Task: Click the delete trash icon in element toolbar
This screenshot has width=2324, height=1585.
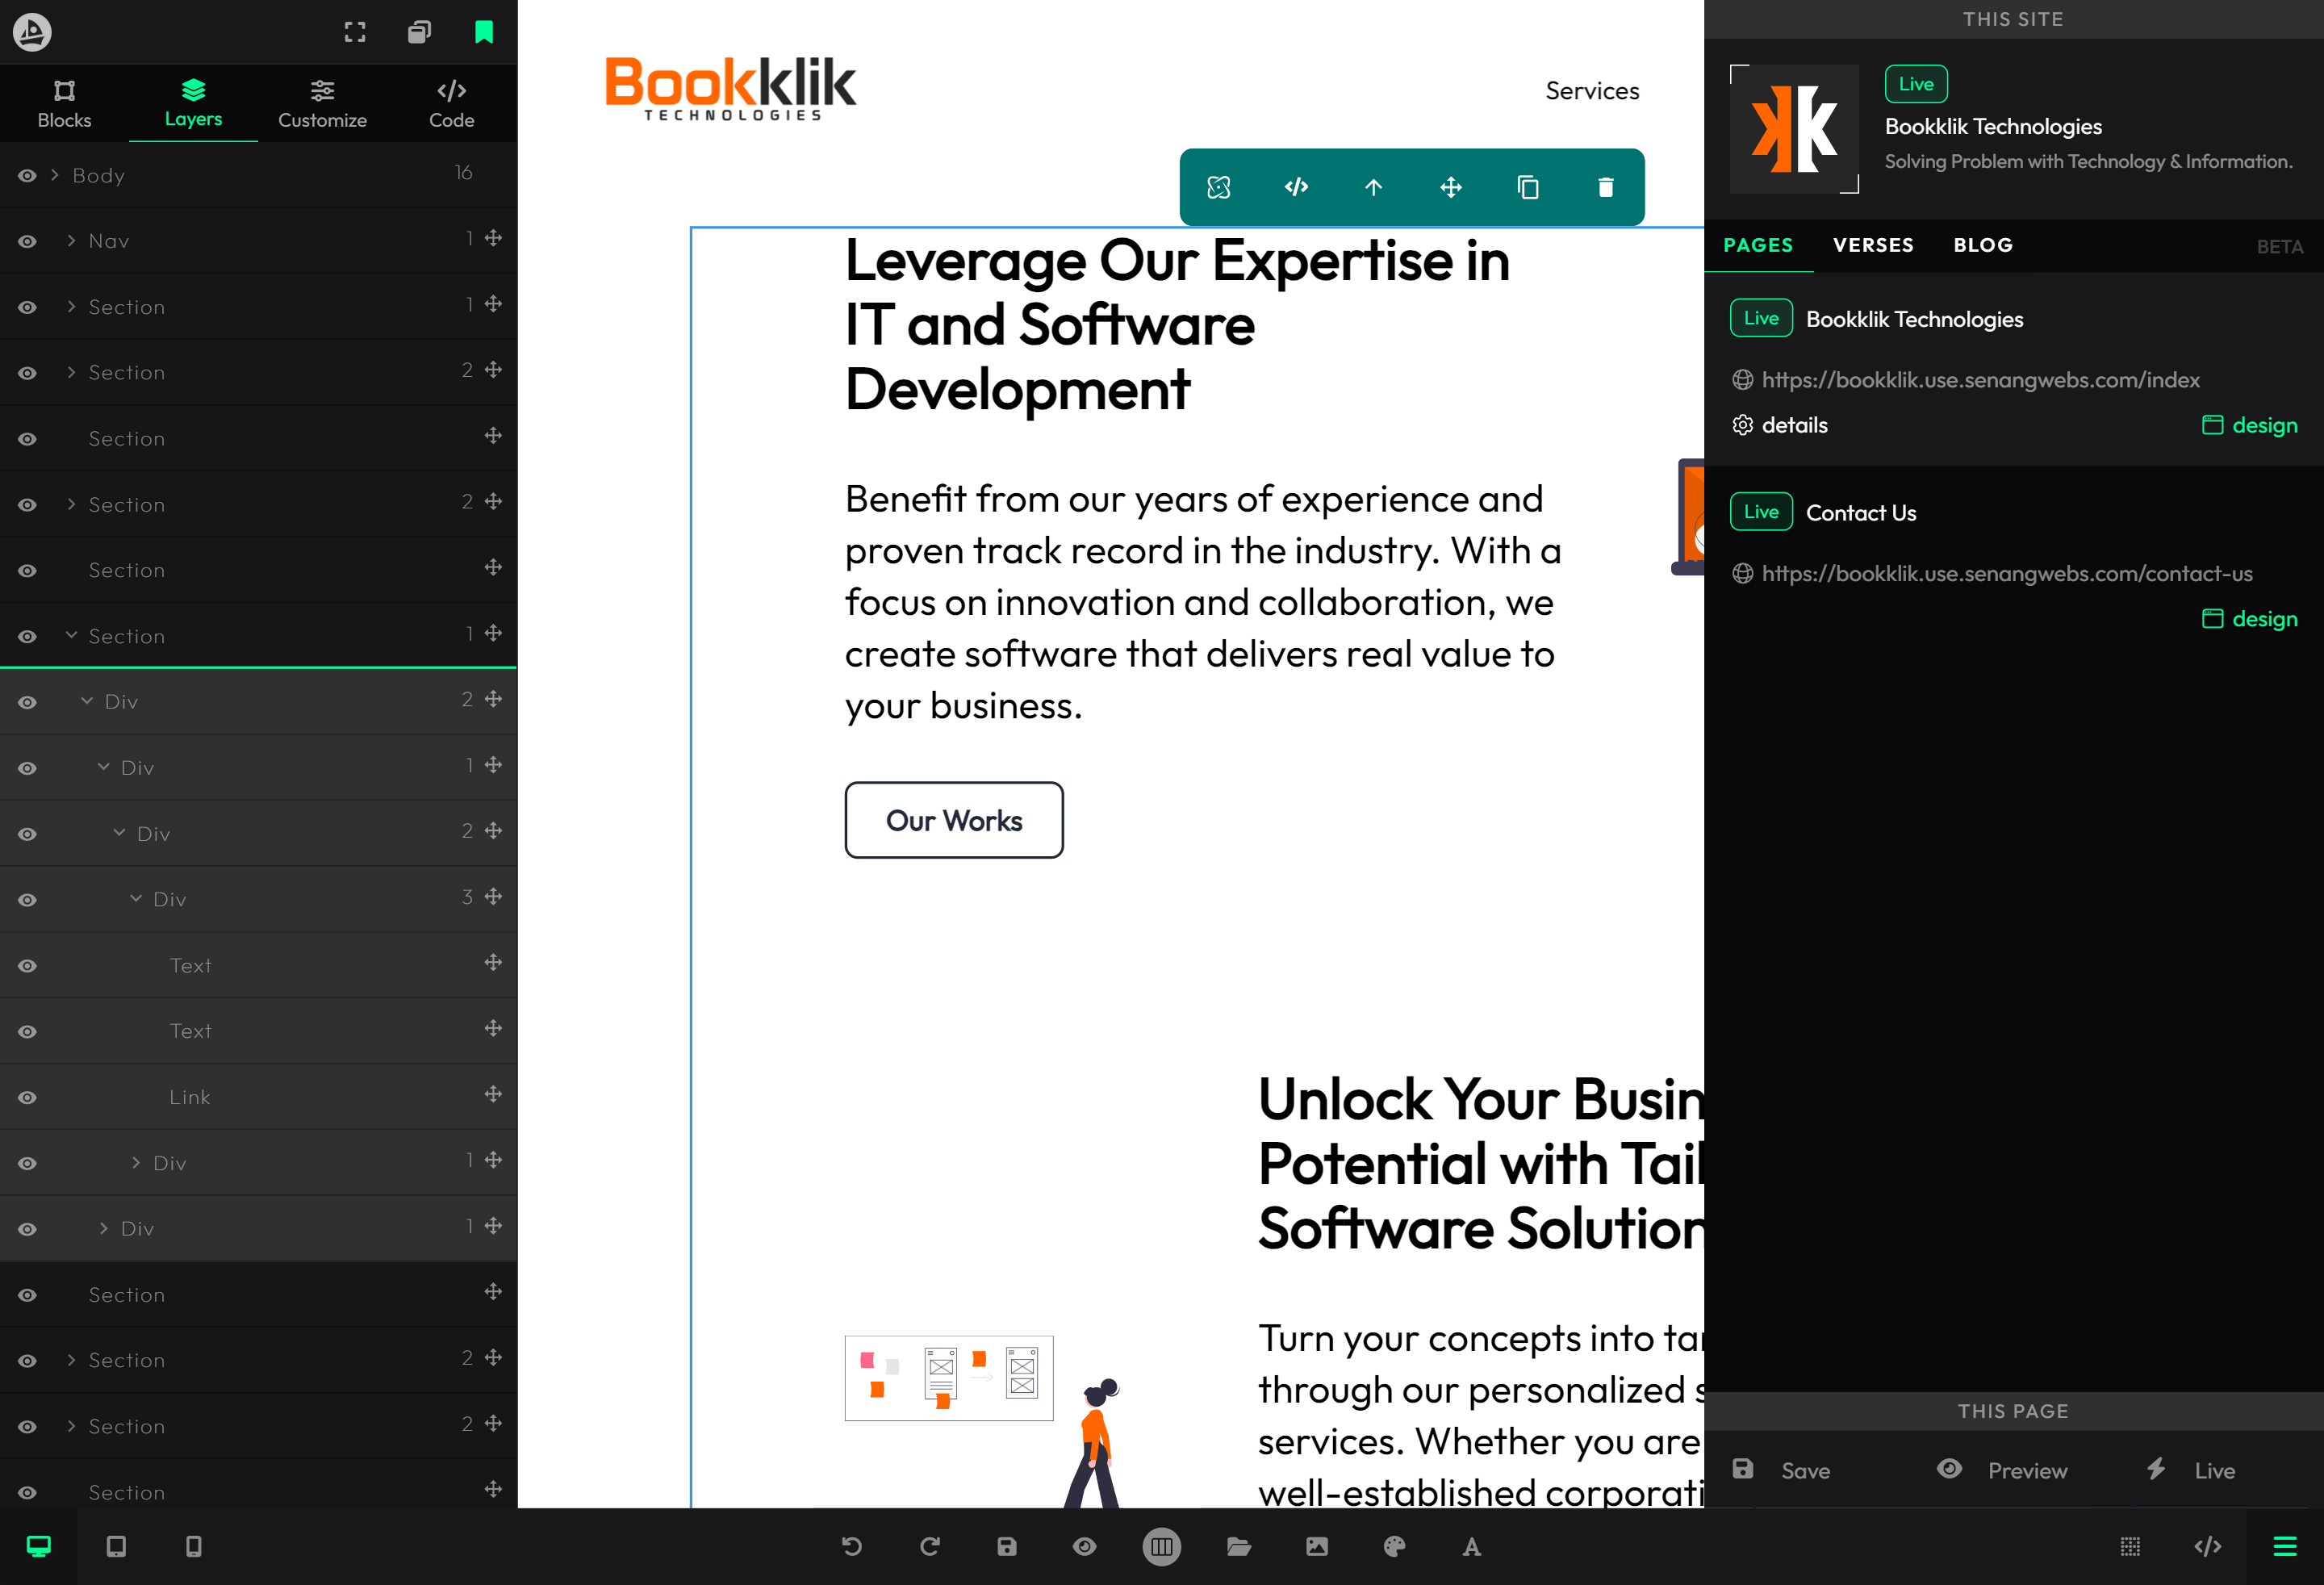Action: click(1605, 187)
